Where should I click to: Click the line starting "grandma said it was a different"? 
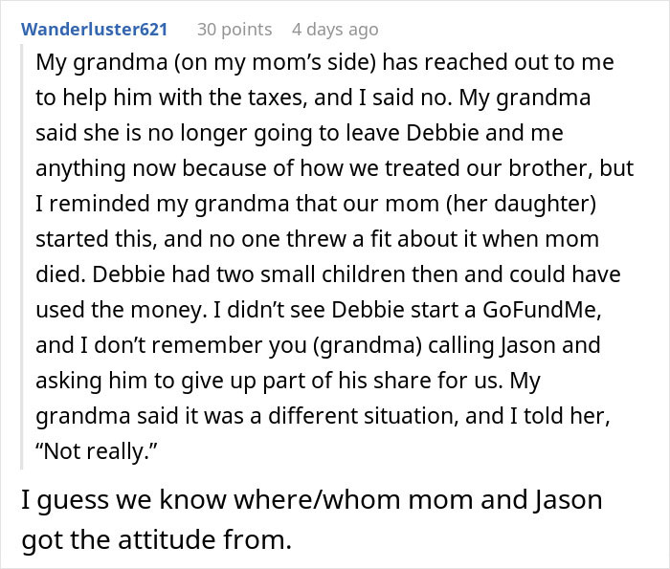pos(324,417)
